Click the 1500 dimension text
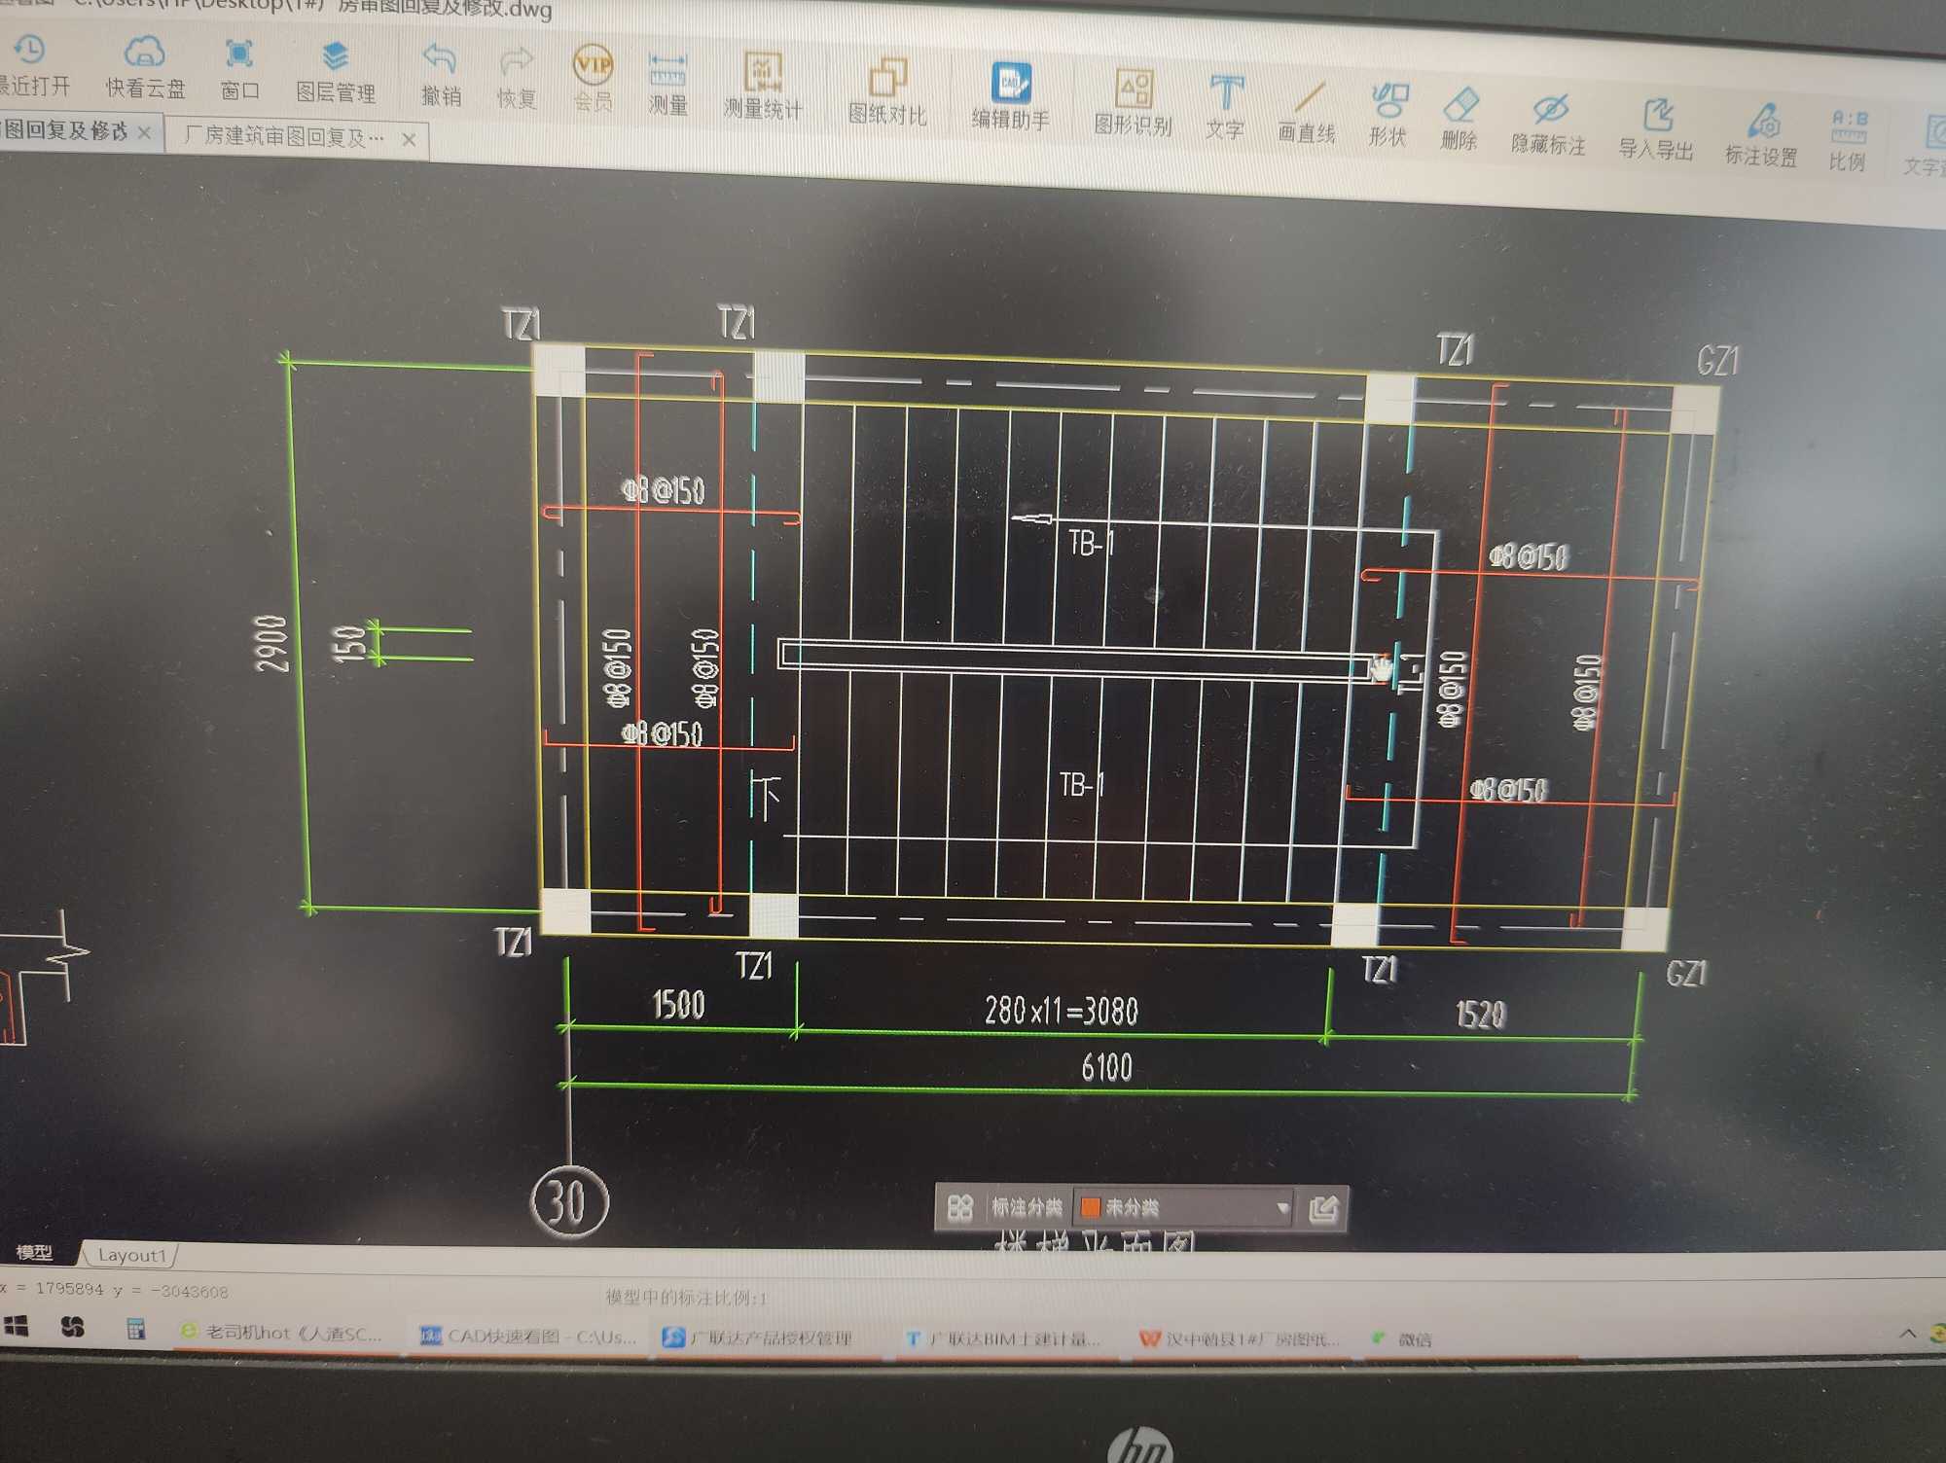This screenshot has width=1946, height=1463. [678, 1004]
